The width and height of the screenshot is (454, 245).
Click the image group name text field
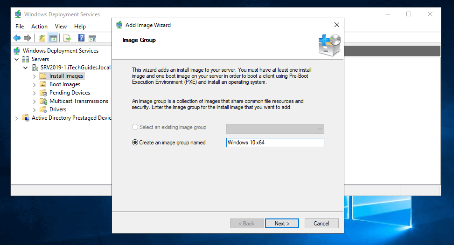[274, 143]
